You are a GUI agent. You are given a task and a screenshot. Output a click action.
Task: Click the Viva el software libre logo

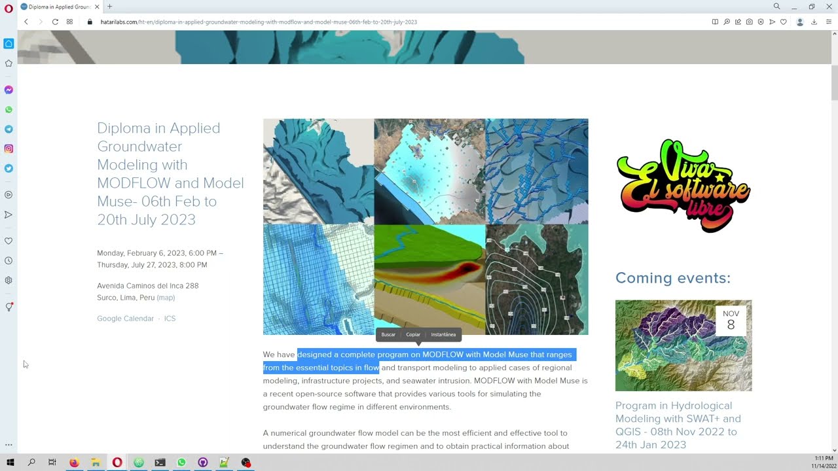click(x=683, y=186)
